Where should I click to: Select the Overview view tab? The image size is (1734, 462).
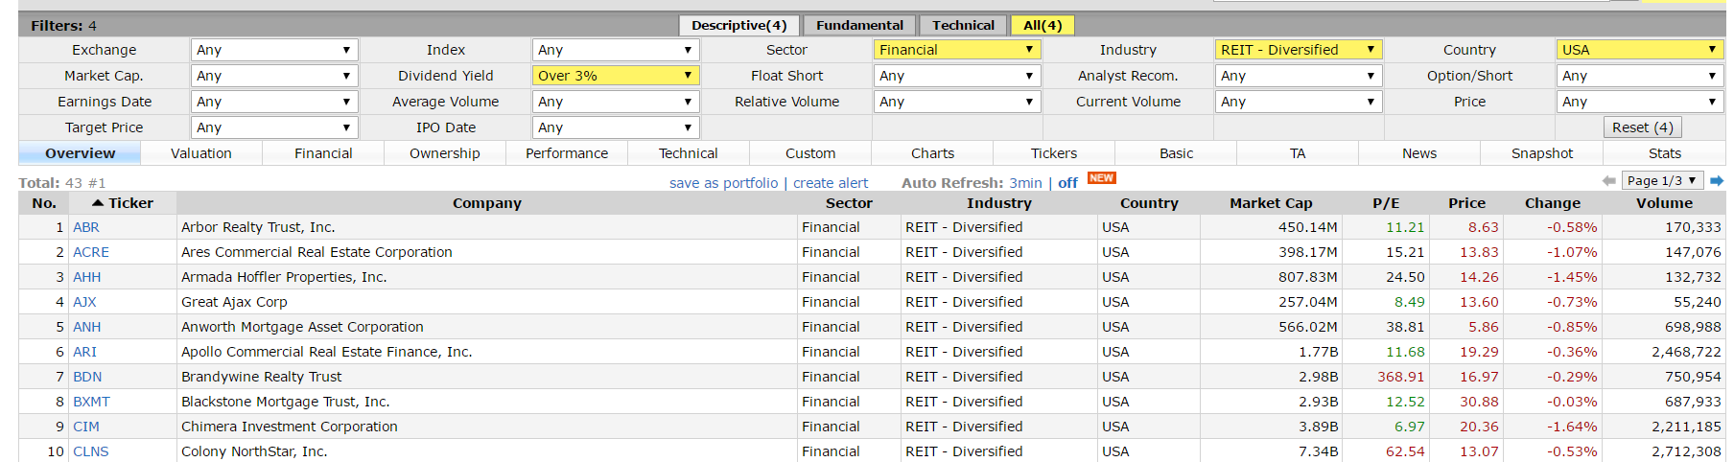80,153
